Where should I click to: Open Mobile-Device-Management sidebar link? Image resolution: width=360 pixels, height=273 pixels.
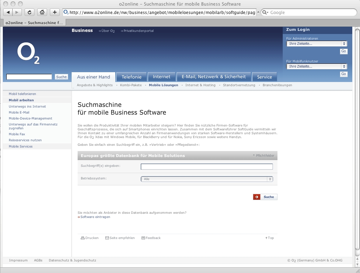[30, 118]
